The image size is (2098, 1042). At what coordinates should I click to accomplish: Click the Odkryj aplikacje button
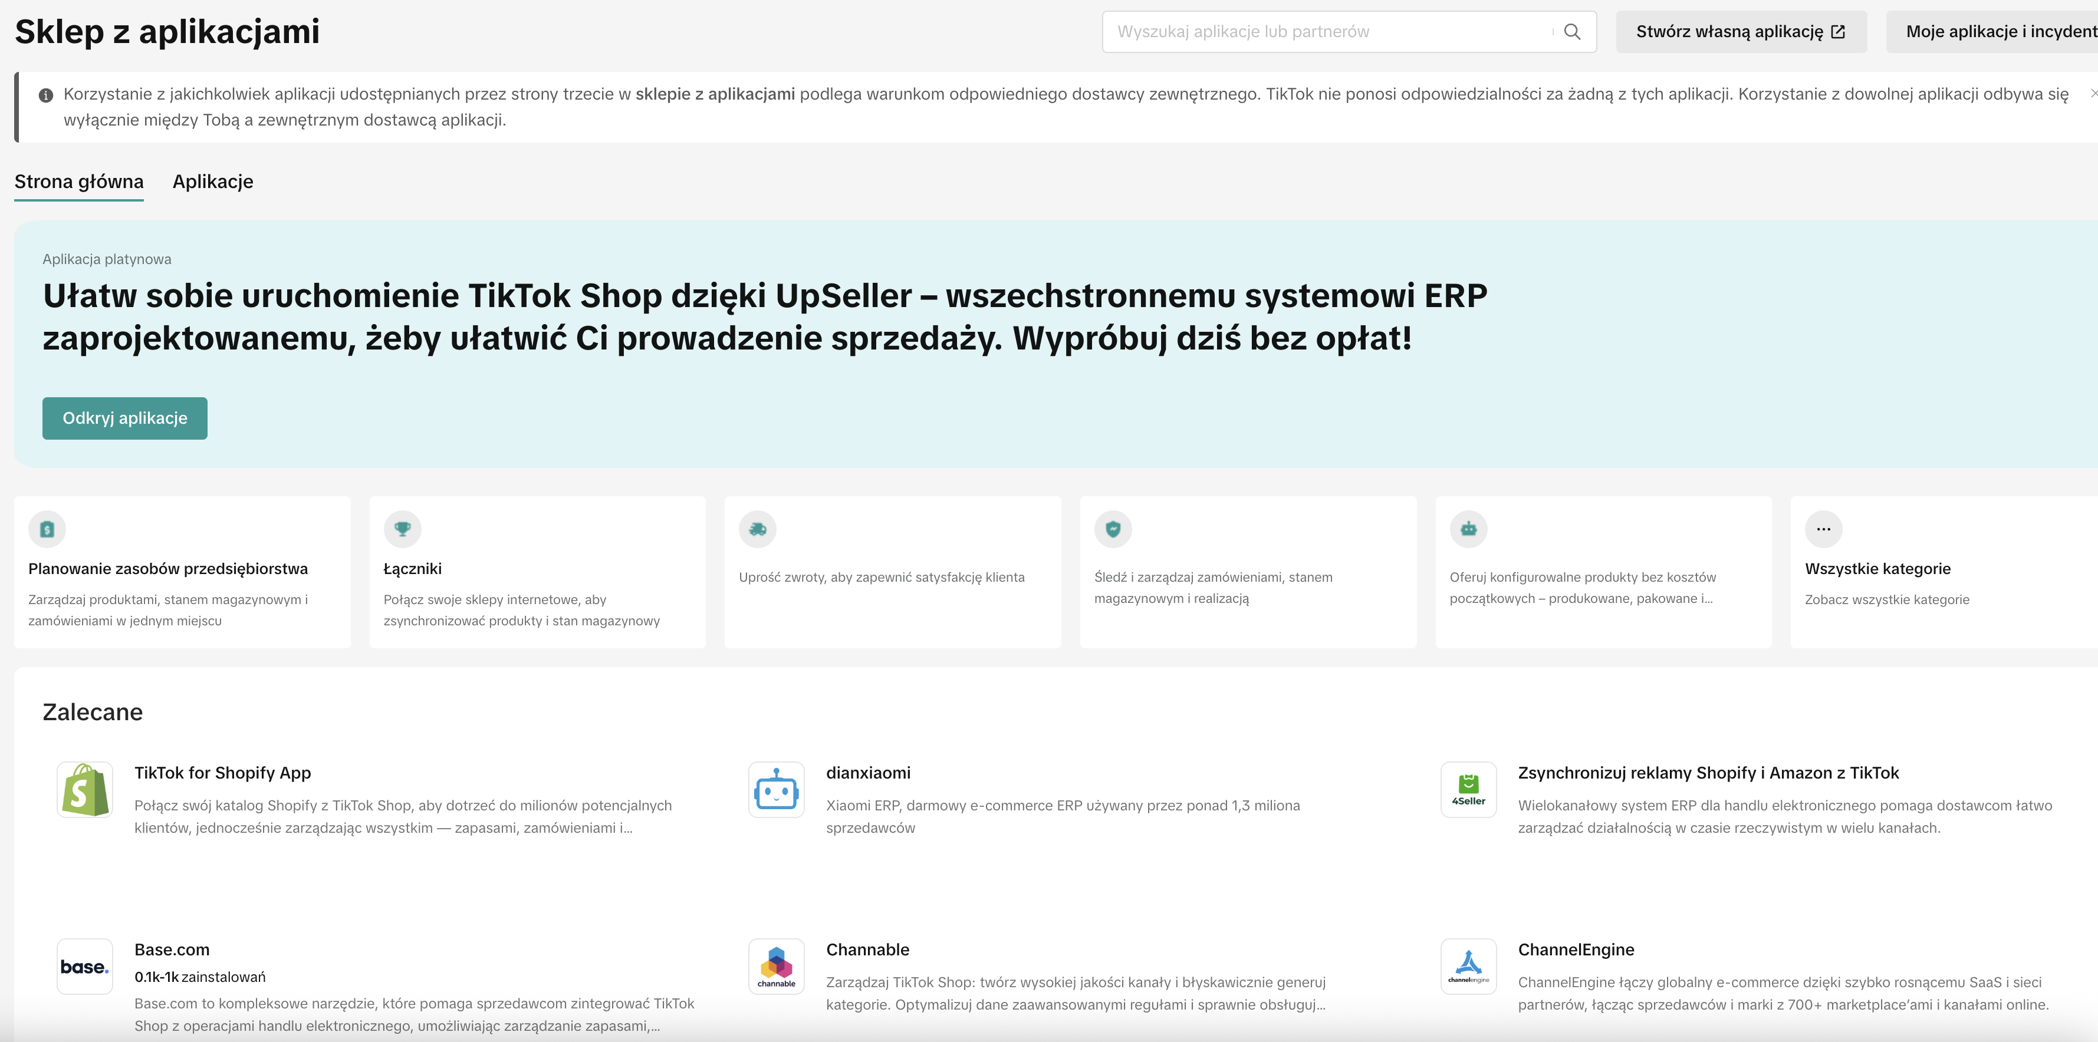(124, 418)
